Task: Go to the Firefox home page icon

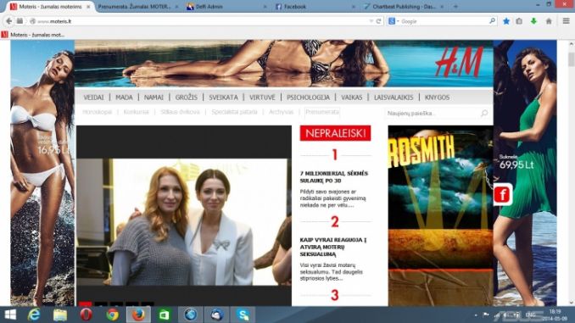Action: tap(549, 21)
